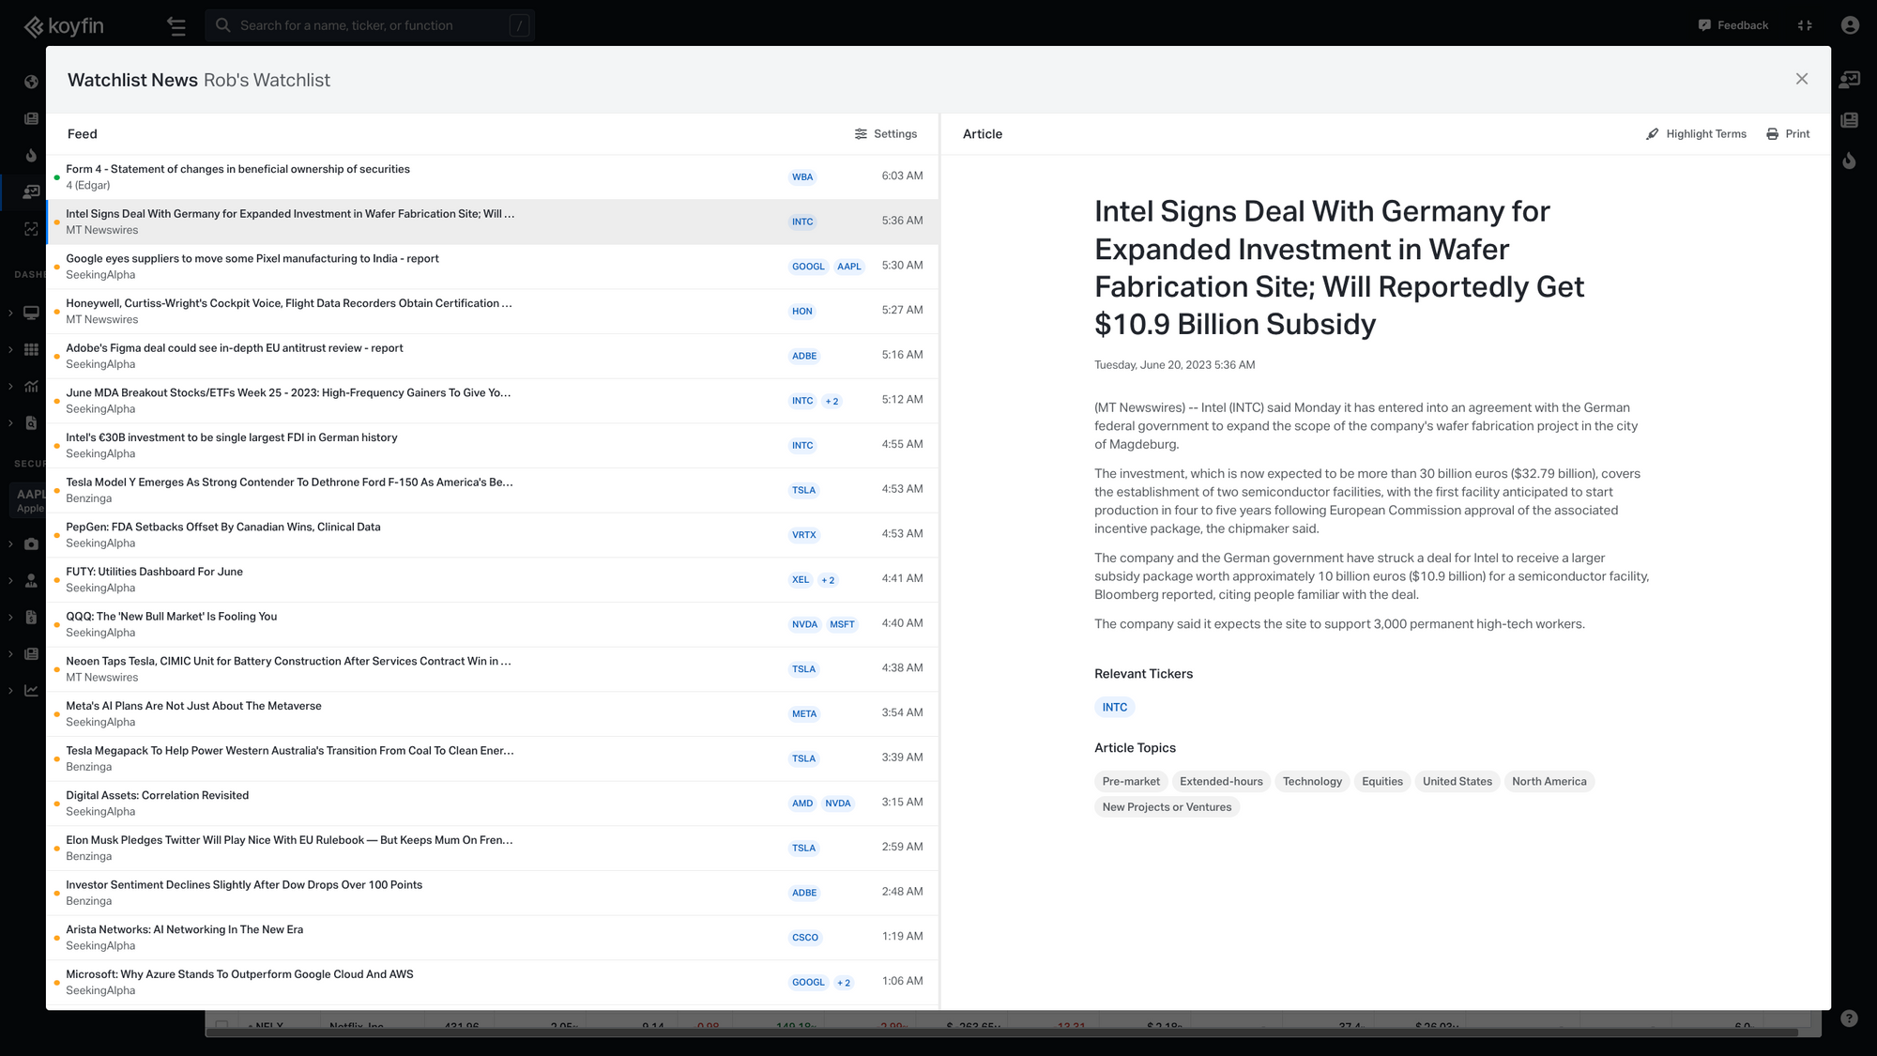
Task: Click the United States topic tag
Action: pyautogui.click(x=1457, y=781)
